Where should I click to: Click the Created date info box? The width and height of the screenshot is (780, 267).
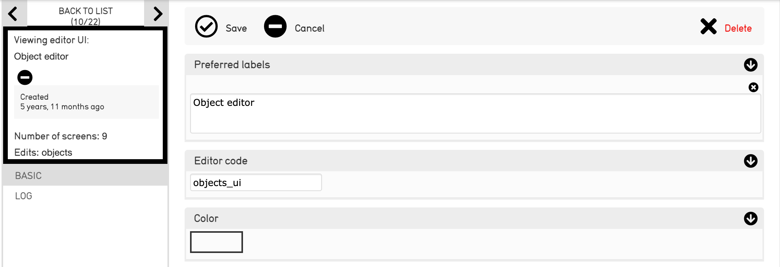pyautogui.click(x=86, y=102)
